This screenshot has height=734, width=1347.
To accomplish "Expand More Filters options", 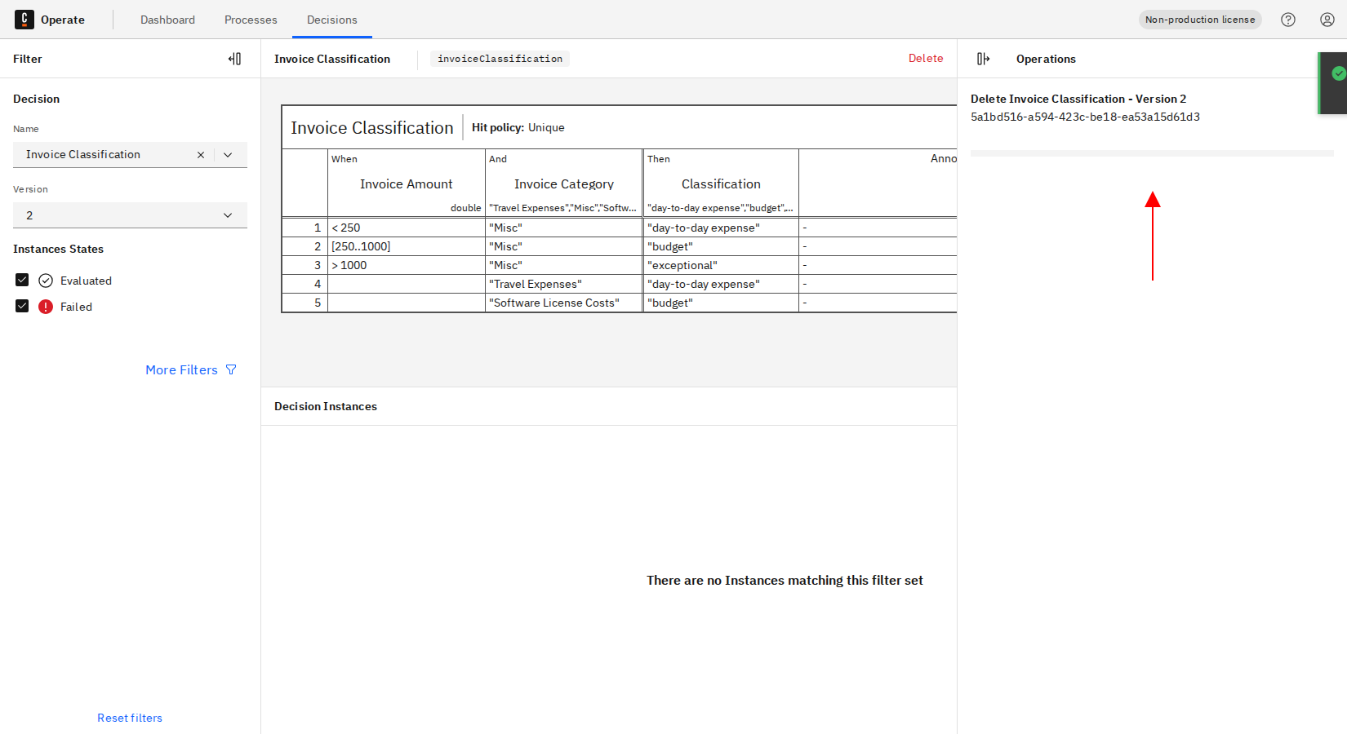I will click(181, 369).
